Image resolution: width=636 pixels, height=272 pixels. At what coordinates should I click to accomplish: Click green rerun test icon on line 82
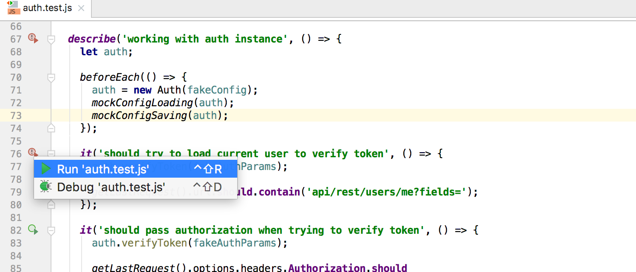[33, 230]
